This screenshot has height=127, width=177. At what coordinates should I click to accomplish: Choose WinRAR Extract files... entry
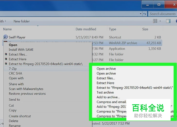[18, 54]
